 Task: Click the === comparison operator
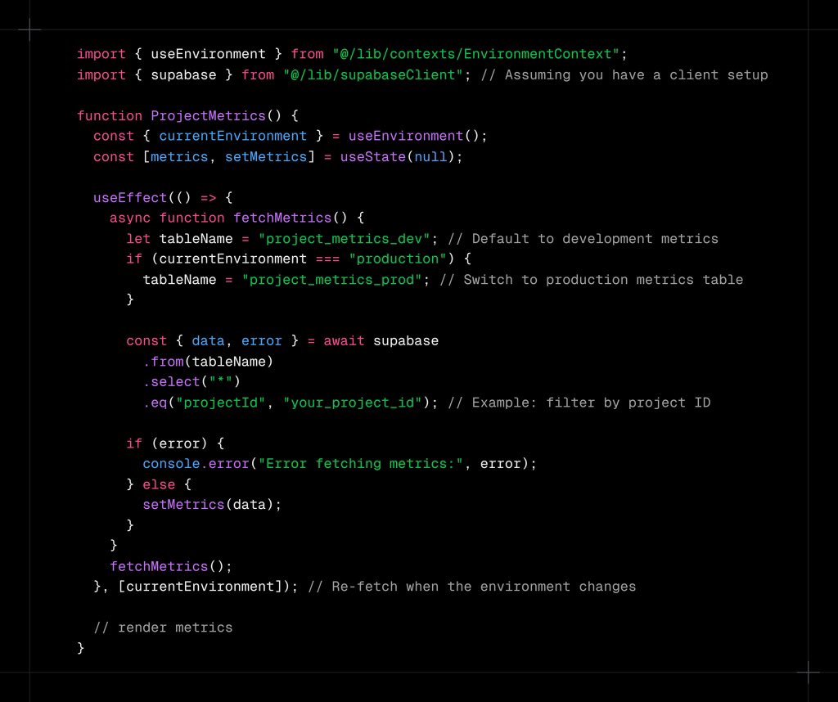pos(327,259)
